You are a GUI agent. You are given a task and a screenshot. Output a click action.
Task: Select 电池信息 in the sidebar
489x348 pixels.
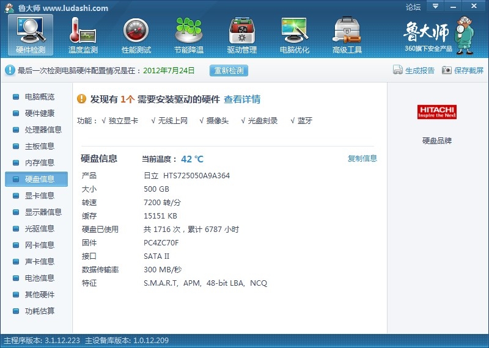click(x=39, y=278)
